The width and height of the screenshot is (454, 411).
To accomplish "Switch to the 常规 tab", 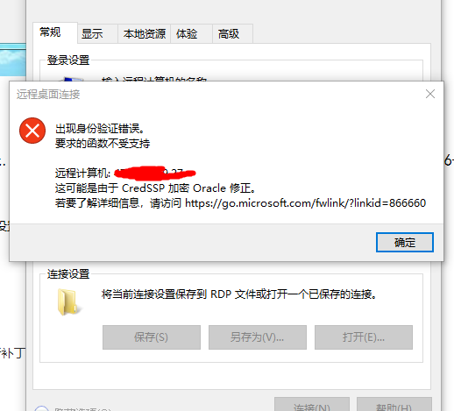I will tap(50, 32).
